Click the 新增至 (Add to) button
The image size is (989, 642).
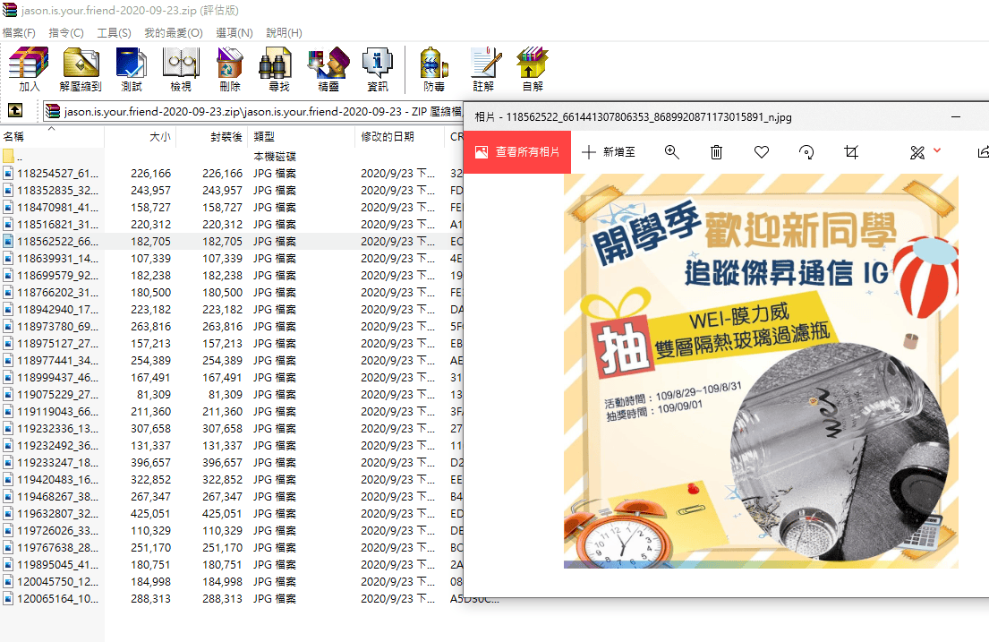pyautogui.click(x=609, y=152)
